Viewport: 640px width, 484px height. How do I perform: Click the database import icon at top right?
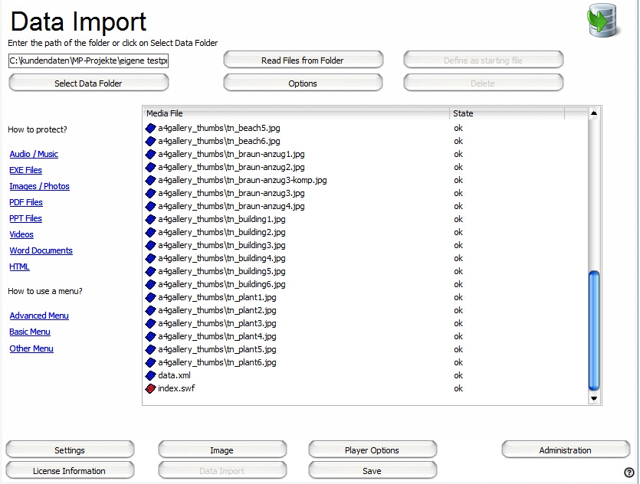point(602,21)
